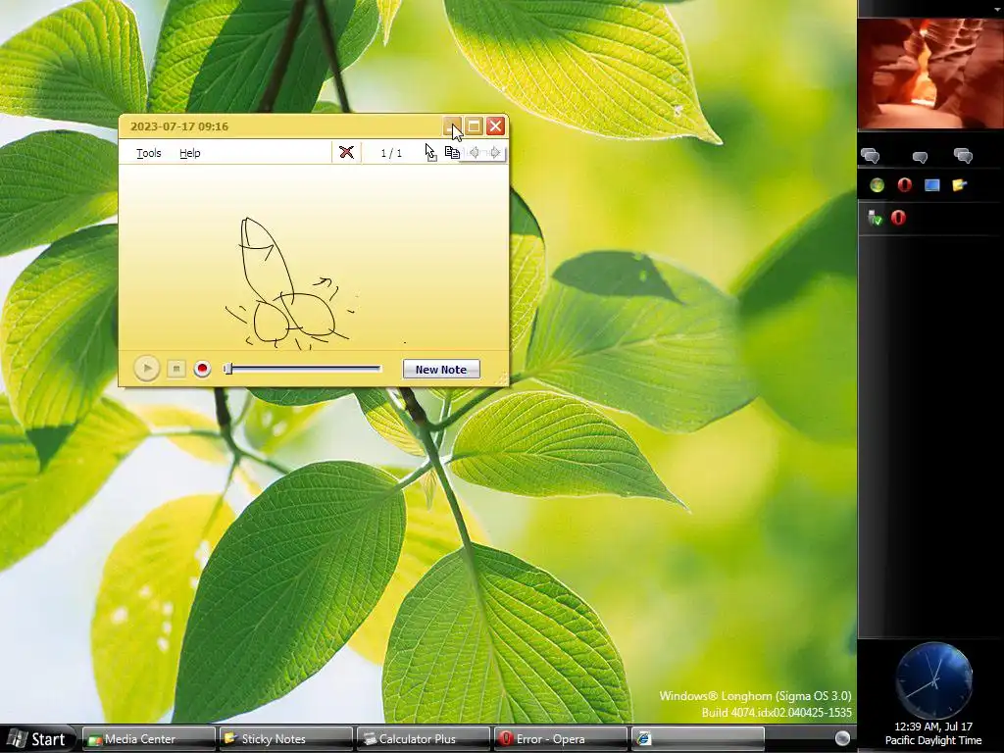The image size is (1004, 753).
Task: Click the 12:39 AM, Jul 17 time text
Action: [933, 727]
